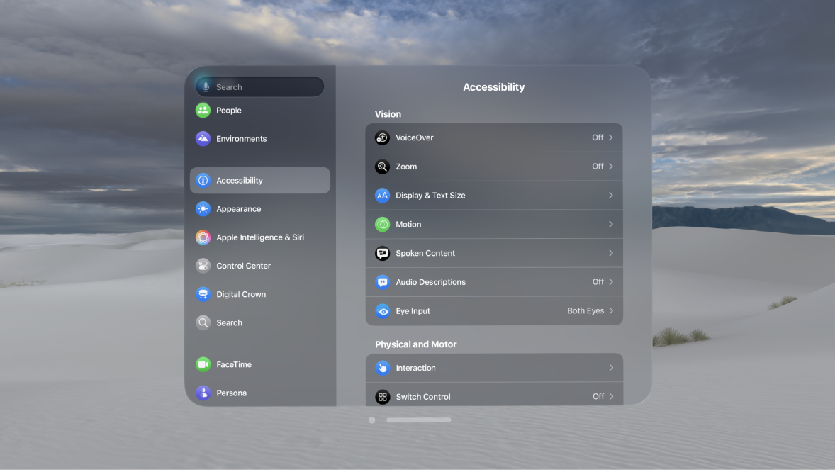This screenshot has width=835, height=472.
Task: Click the round close dot below the window
Action: (x=371, y=420)
